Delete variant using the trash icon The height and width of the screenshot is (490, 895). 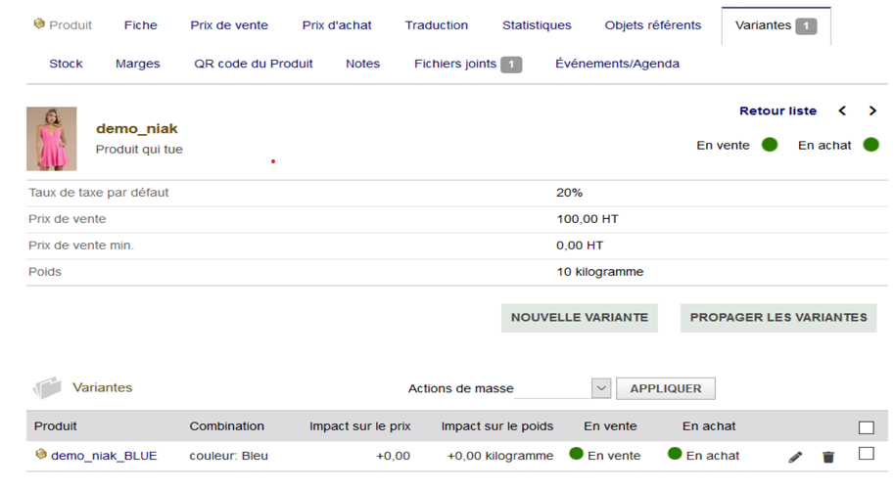pyautogui.click(x=828, y=457)
